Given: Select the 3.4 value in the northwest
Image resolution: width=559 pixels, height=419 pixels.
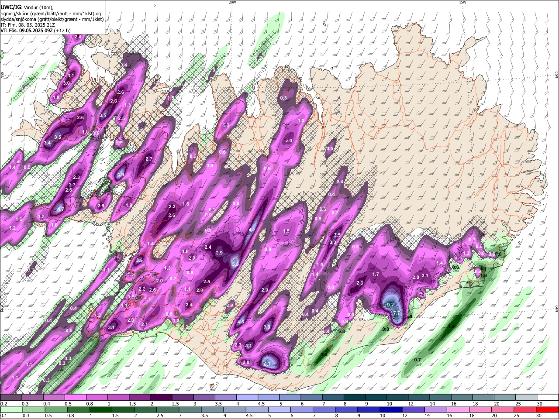Looking at the screenshot, I should (x=48, y=143).
